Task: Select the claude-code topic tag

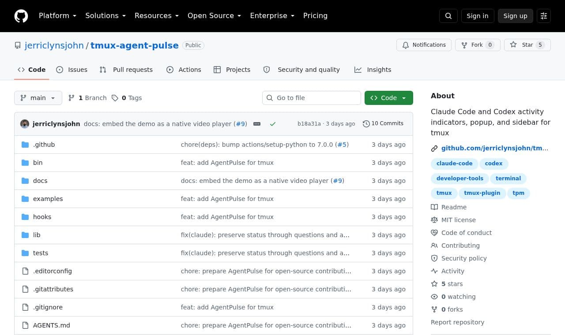Action: 454,164
